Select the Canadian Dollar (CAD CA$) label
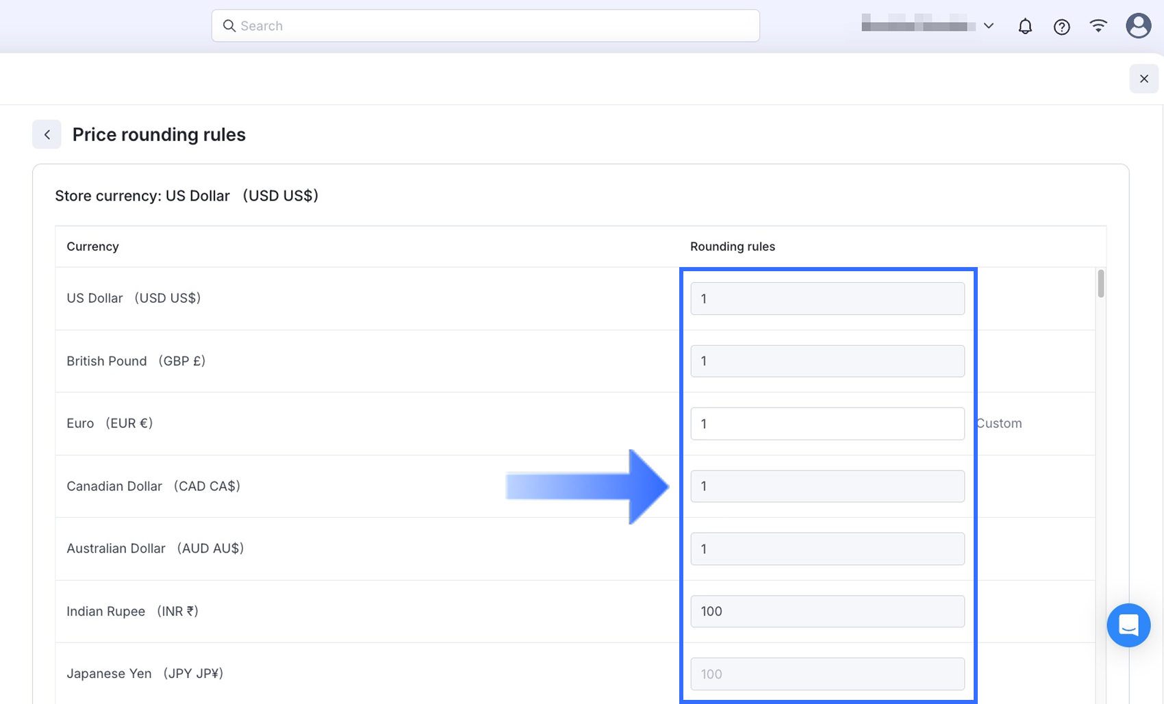The image size is (1164, 704). pos(153,486)
